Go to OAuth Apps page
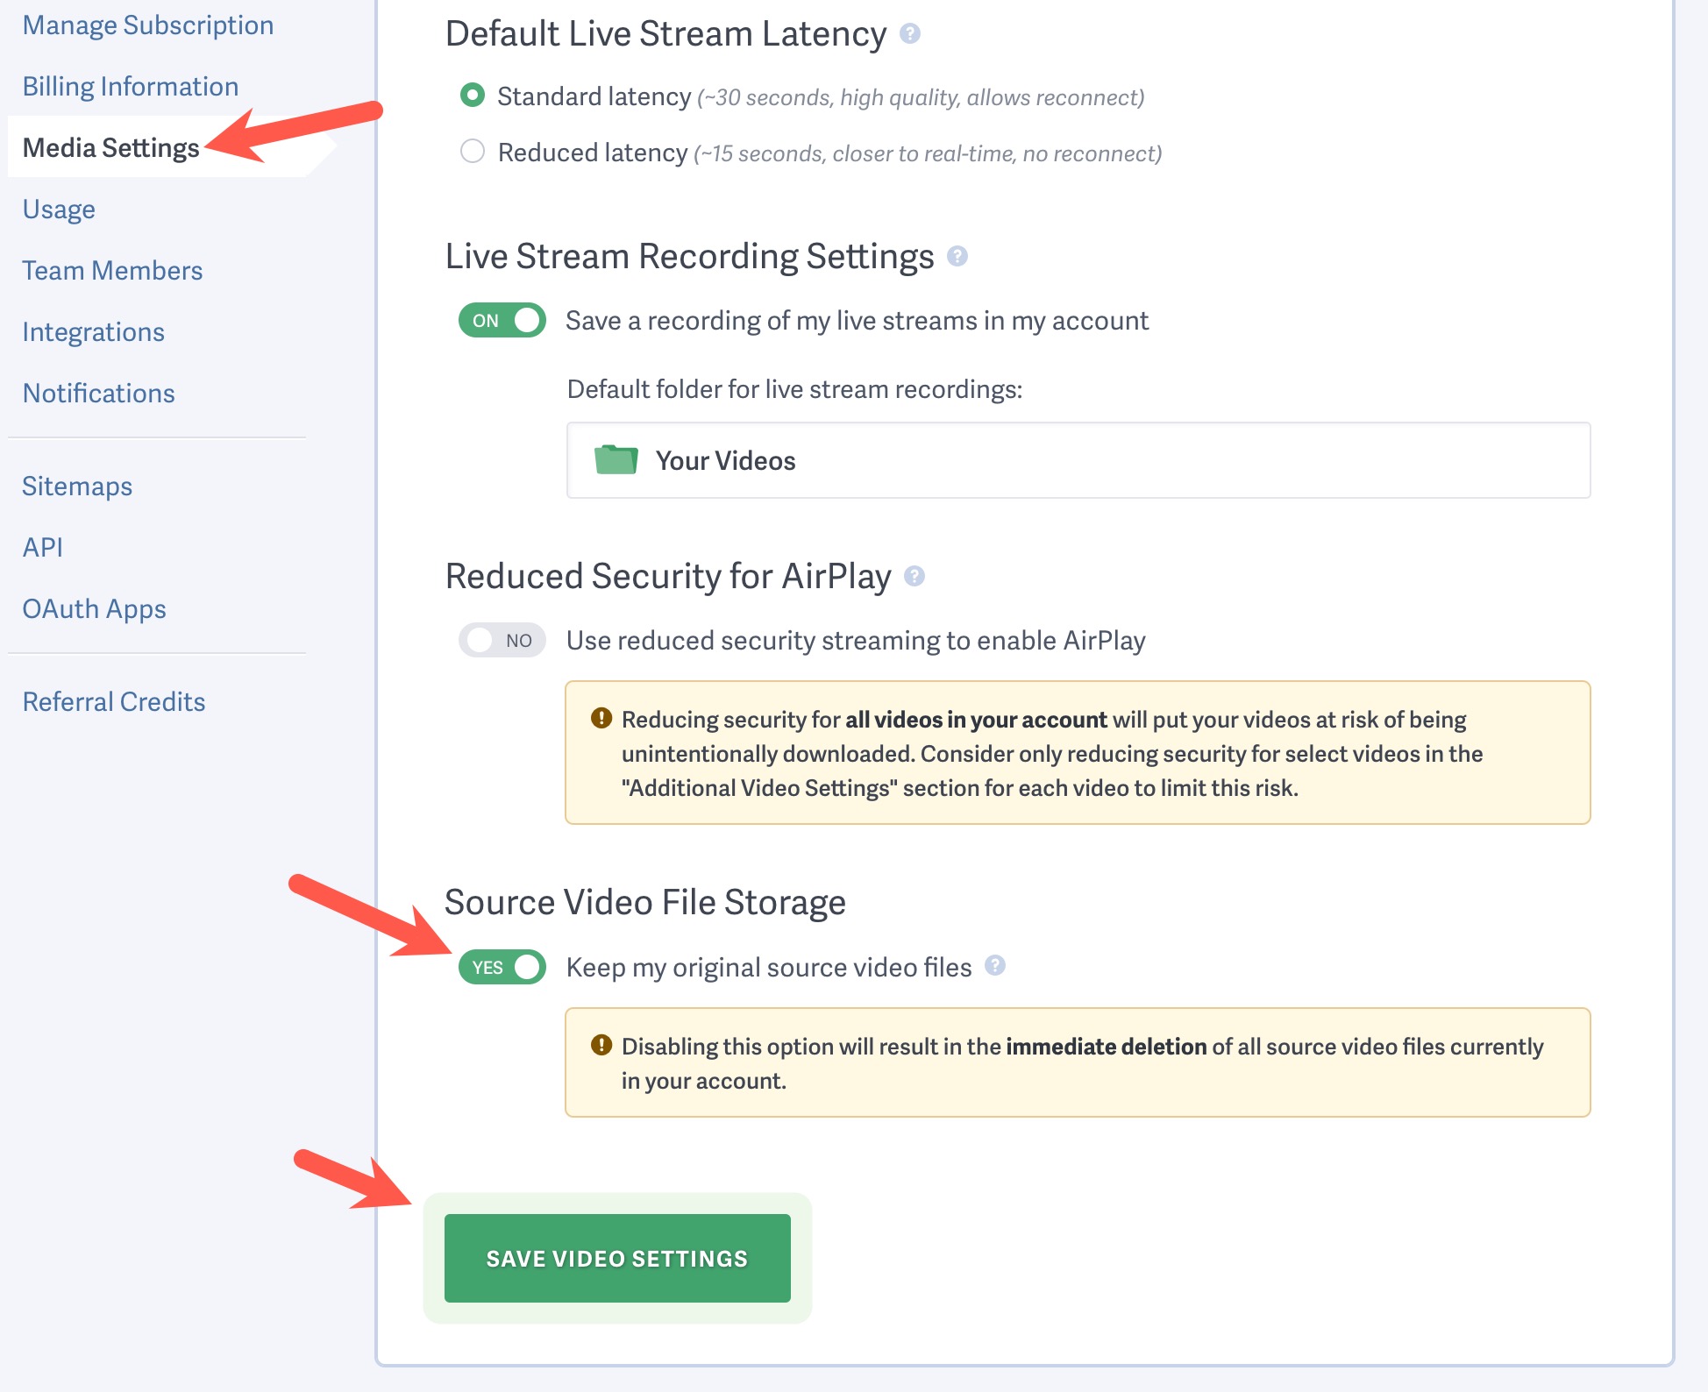 (x=94, y=609)
